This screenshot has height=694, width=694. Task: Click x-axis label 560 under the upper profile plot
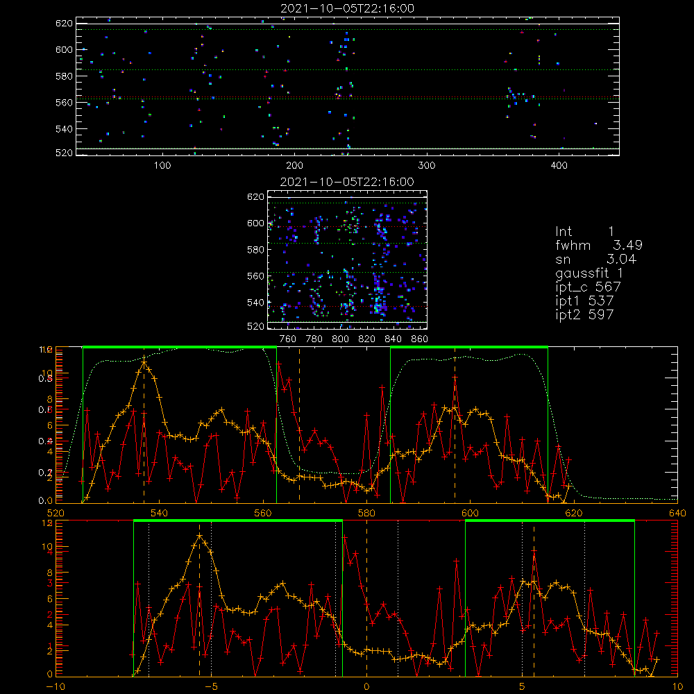click(x=263, y=514)
